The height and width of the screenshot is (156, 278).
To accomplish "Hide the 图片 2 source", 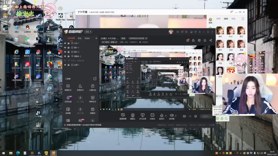I will [65, 52].
